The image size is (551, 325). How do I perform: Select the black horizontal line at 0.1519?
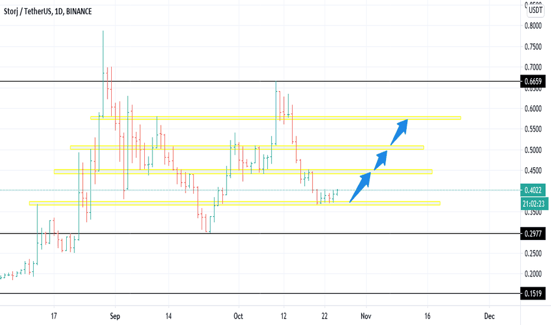pos(260,293)
